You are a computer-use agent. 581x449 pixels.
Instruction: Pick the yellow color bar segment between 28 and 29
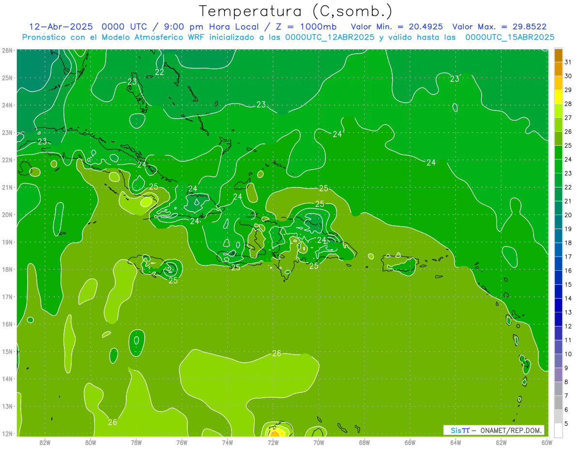click(558, 97)
